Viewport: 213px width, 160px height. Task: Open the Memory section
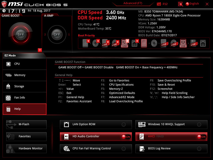coord(25,75)
